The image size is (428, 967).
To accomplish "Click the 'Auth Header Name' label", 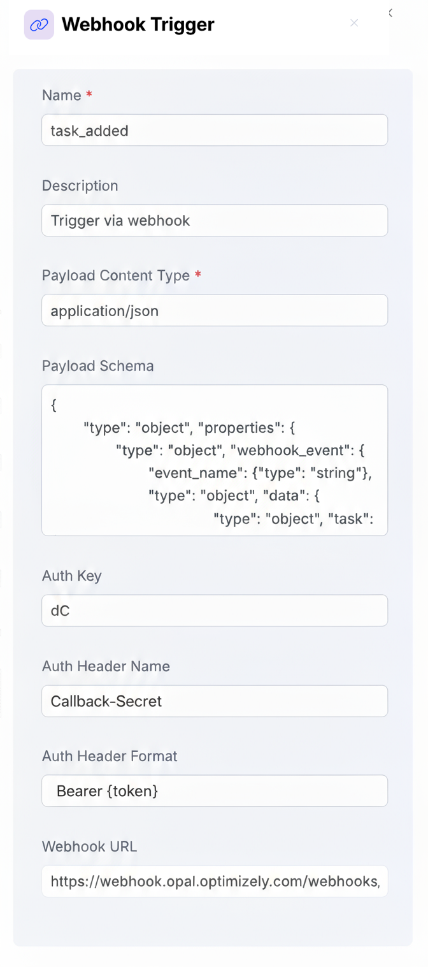I will pyautogui.click(x=106, y=666).
